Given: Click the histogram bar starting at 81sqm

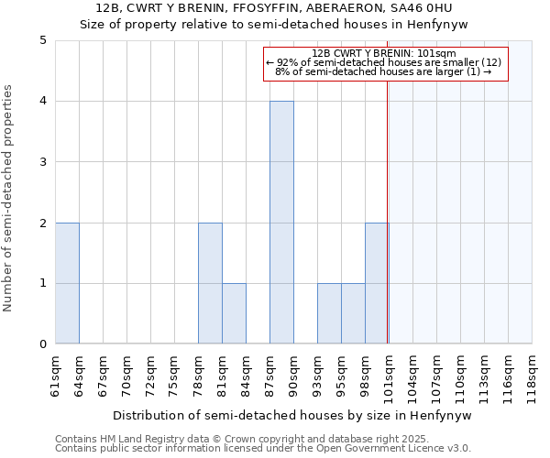Looking at the screenshot, I should (235, 313).
